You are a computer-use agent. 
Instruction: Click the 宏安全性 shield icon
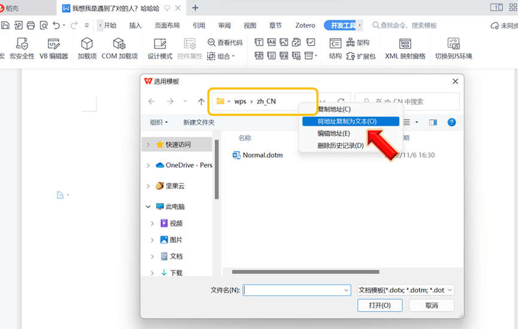tap(22, 44)
